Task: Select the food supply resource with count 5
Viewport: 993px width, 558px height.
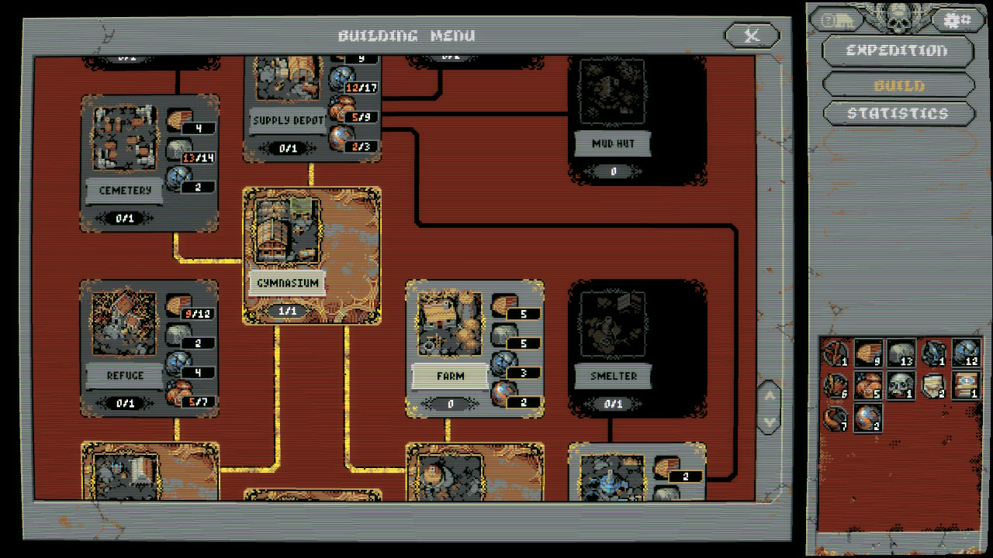Action: point(868,385)
